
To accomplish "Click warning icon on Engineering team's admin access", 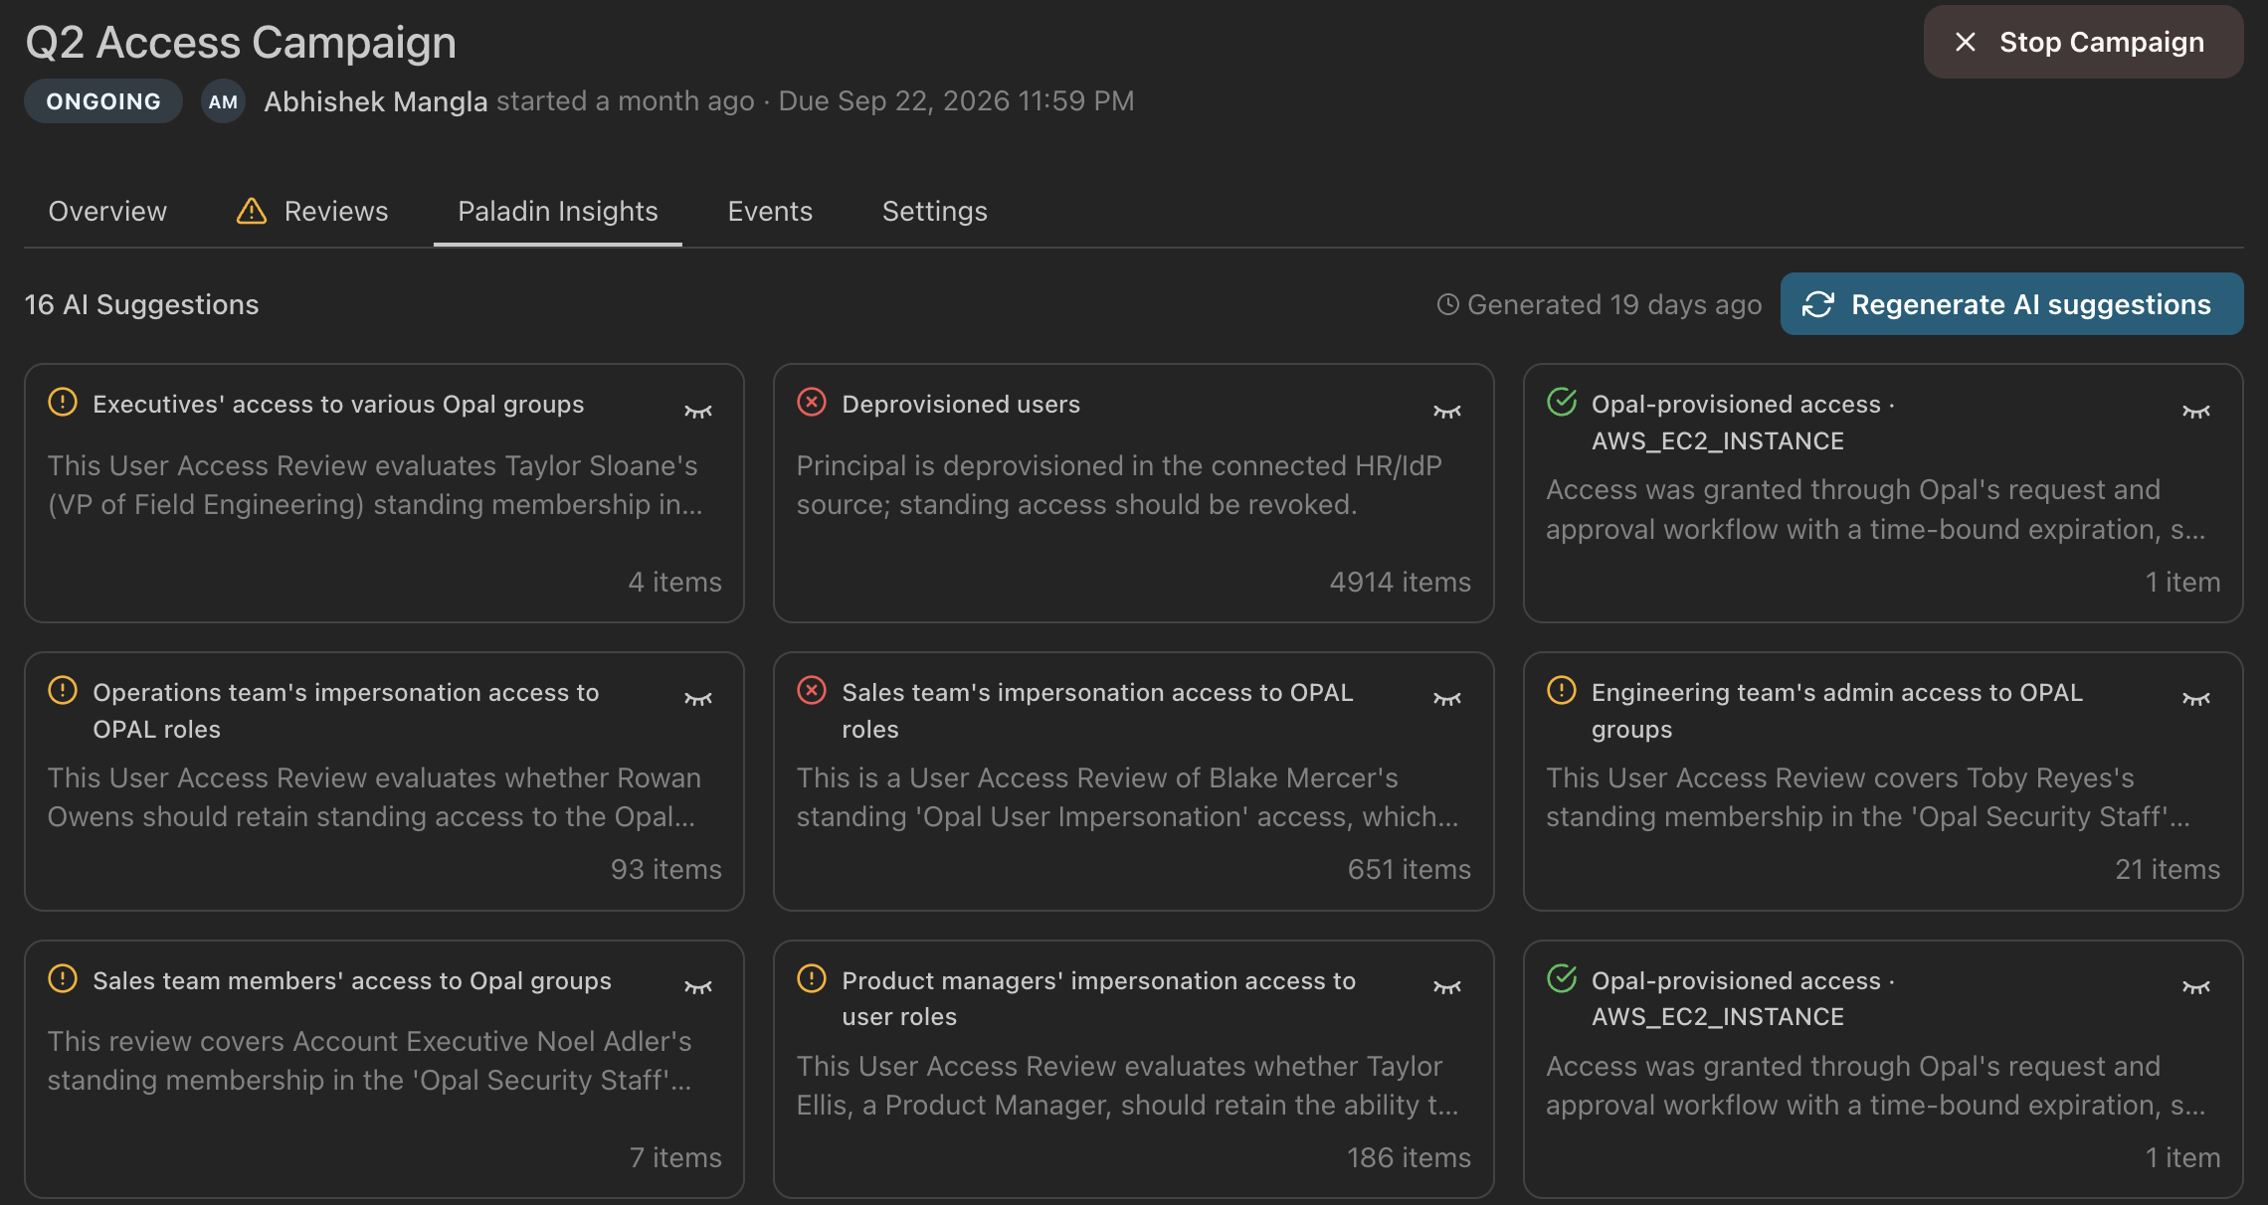I will [1562, 690].
